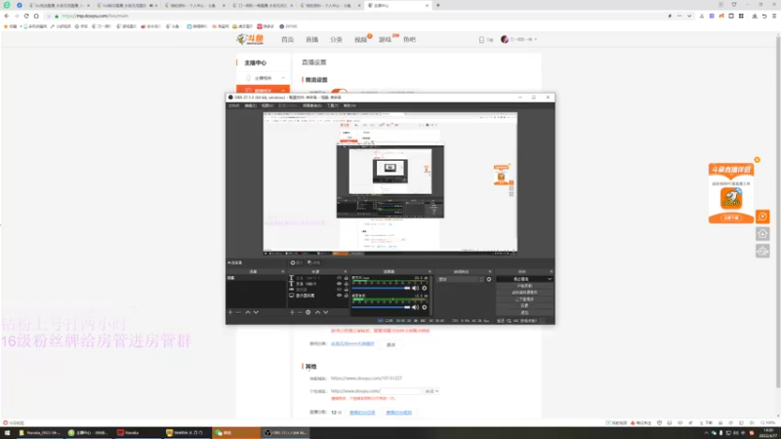Toggle lock on second text source

coord(347,284)
